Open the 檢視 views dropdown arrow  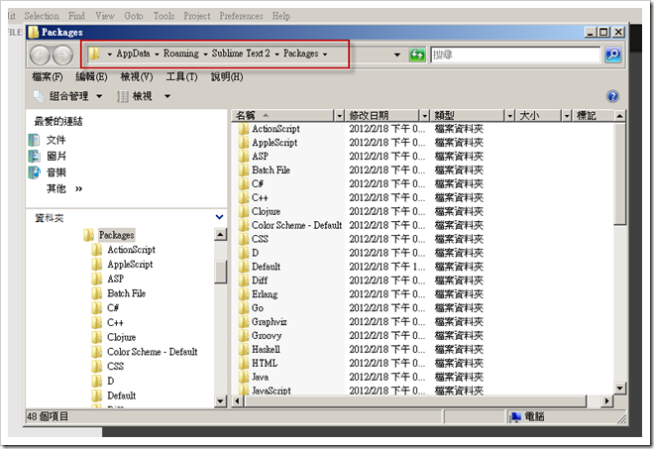point(167,96)
